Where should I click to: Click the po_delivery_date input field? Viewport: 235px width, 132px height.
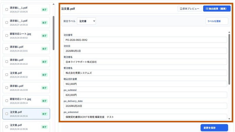click(x=145, y=106)
